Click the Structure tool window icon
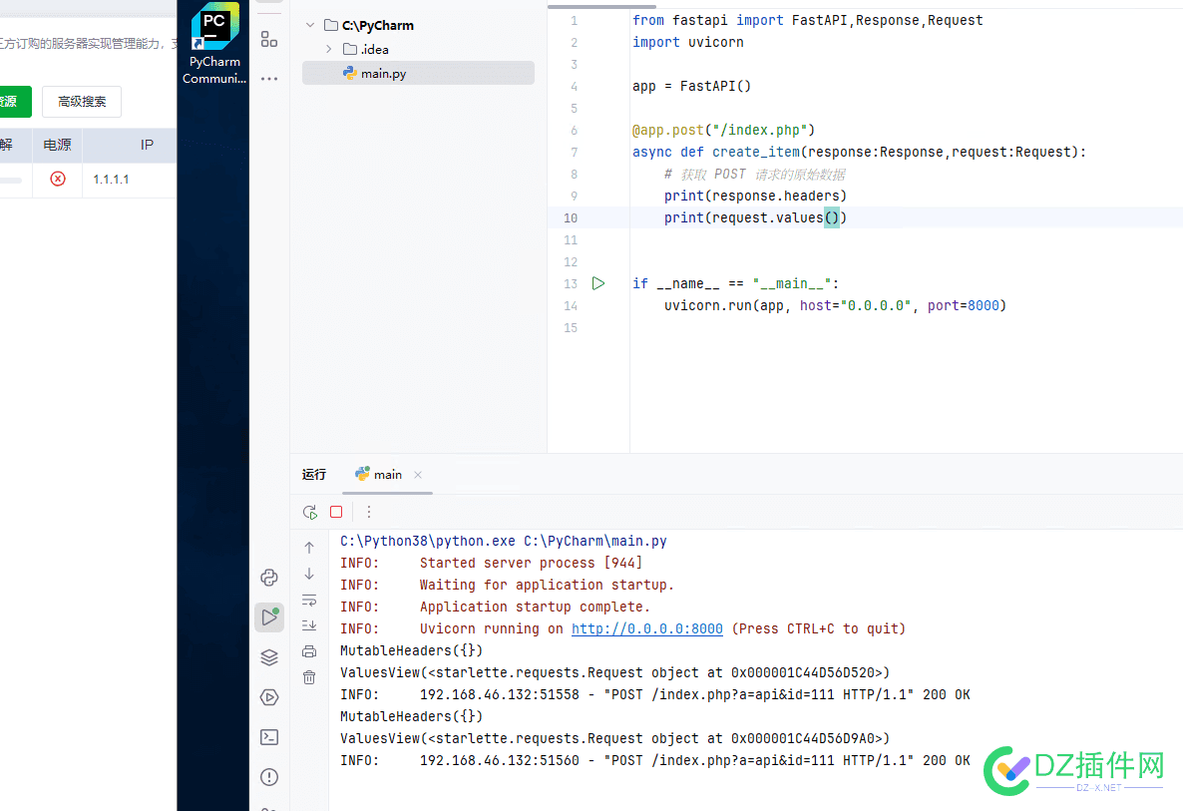The width and height of the screenshot is (1183, 811). pyautogui.click(x=268, y=39)
